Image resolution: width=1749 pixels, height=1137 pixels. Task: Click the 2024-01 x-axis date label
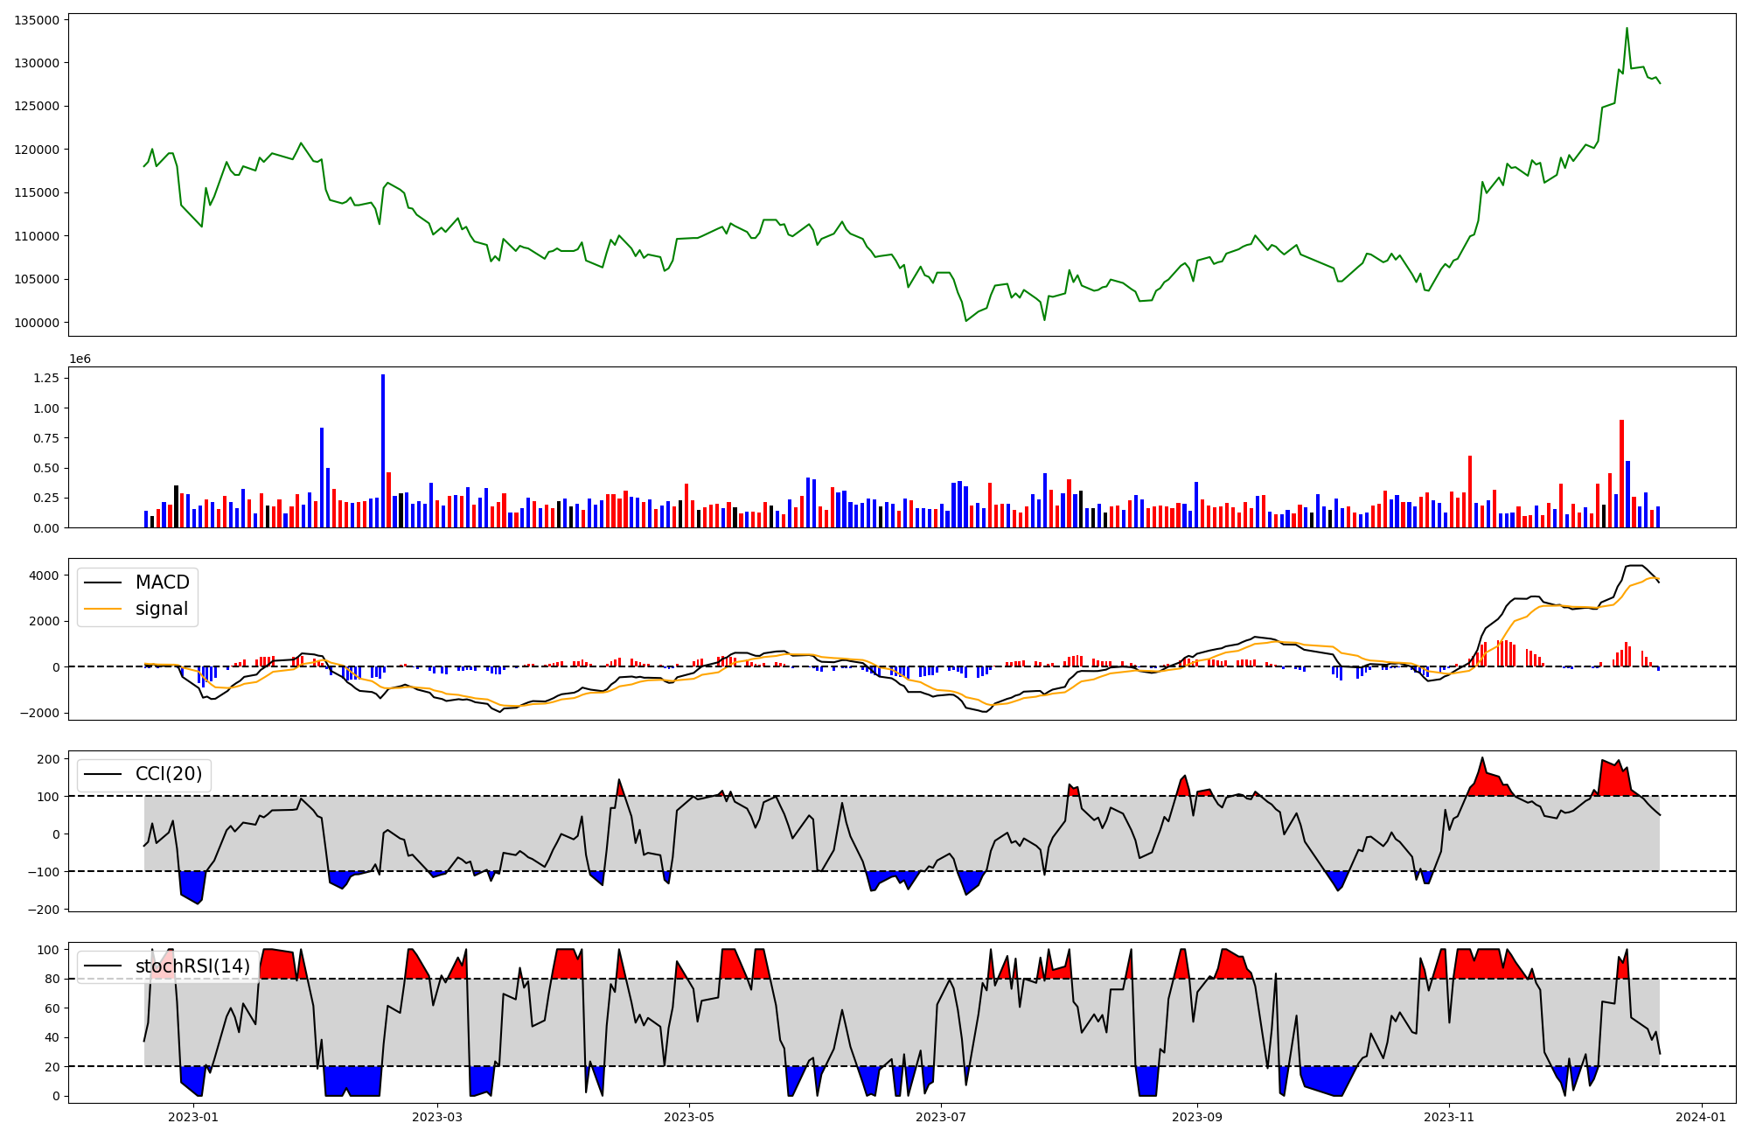click(1701, 1117)
